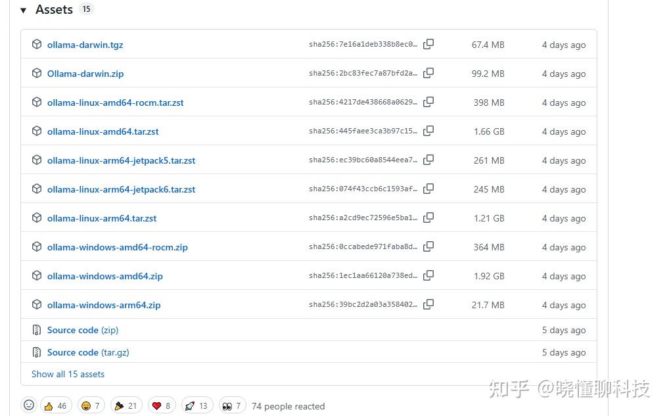Viewport: 667px width, 416px height.
Task: Open ollama-windows-amd64.zip link
Action: coord(105,276)
